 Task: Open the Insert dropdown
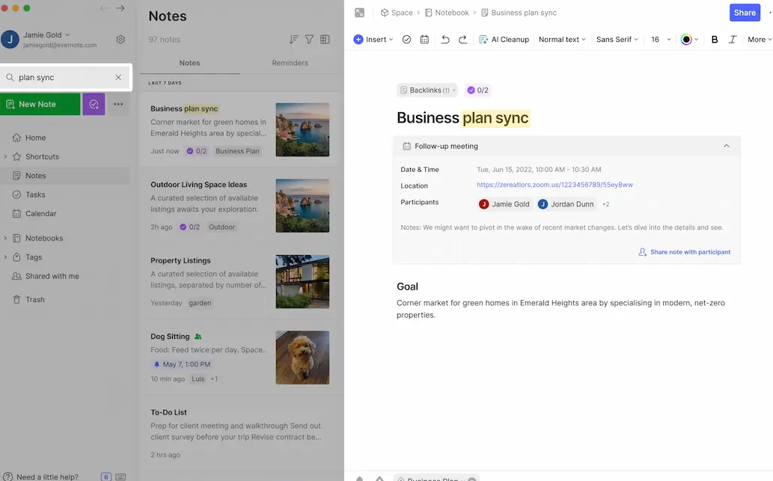pyautogui.click(x=373, y=40)
